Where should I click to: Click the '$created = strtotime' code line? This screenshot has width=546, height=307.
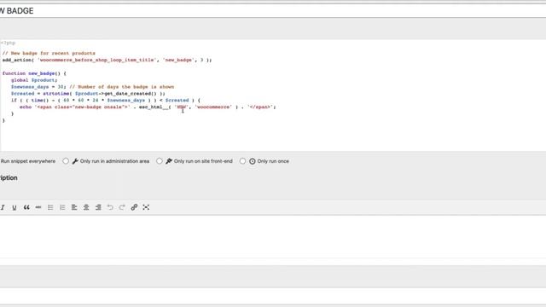[88, 94]
